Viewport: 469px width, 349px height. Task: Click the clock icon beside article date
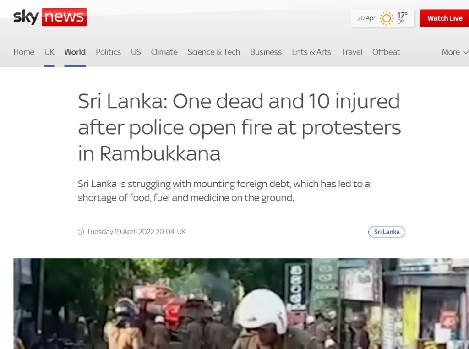(81, 232)
